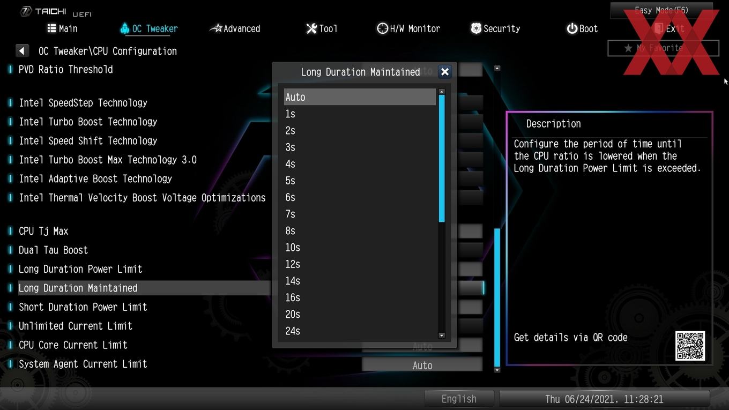Open the Boot tab
729x410 pixels.
point(582,28)
